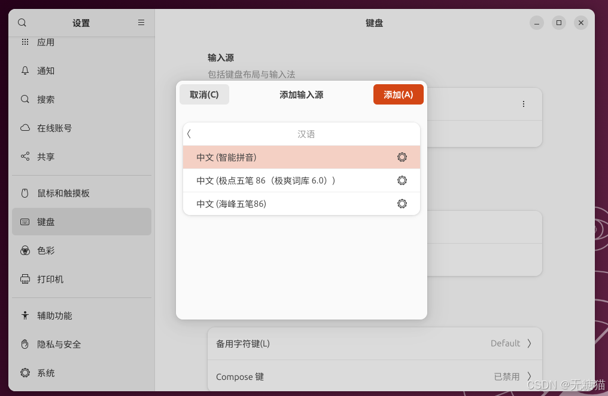Click the Sharing icon beside 共享
This screenshot has width=608, height=396.
pyautogui.click(x=25, y=156)
